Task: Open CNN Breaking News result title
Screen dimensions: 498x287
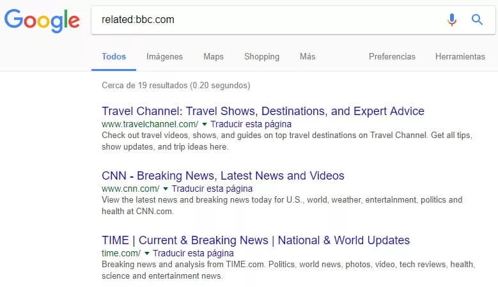Action: [223, 176]
